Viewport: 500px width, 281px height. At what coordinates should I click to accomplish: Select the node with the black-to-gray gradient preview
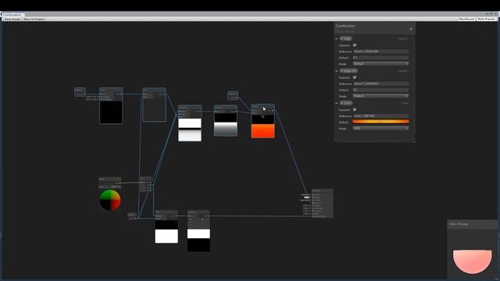click(x=226, y=121)
